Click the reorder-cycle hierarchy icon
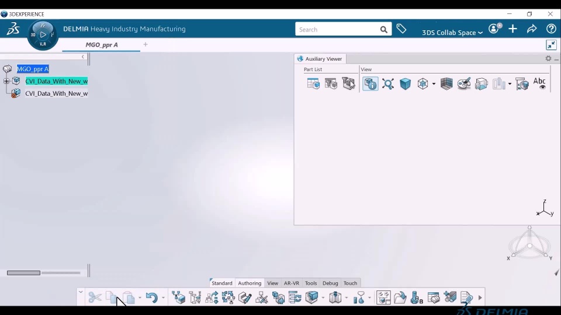 (x=228, y=297)
